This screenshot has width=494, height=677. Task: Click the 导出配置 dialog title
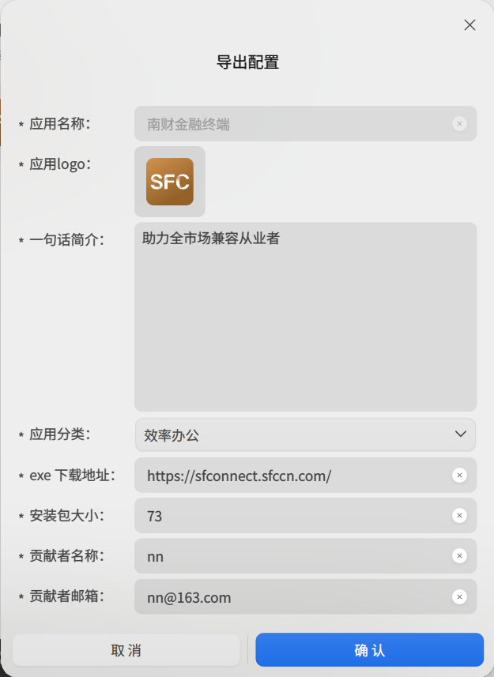click(x=247, y=62)
